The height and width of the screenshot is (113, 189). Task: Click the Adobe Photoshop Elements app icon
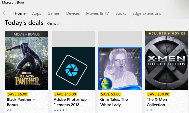coord(73,68)
